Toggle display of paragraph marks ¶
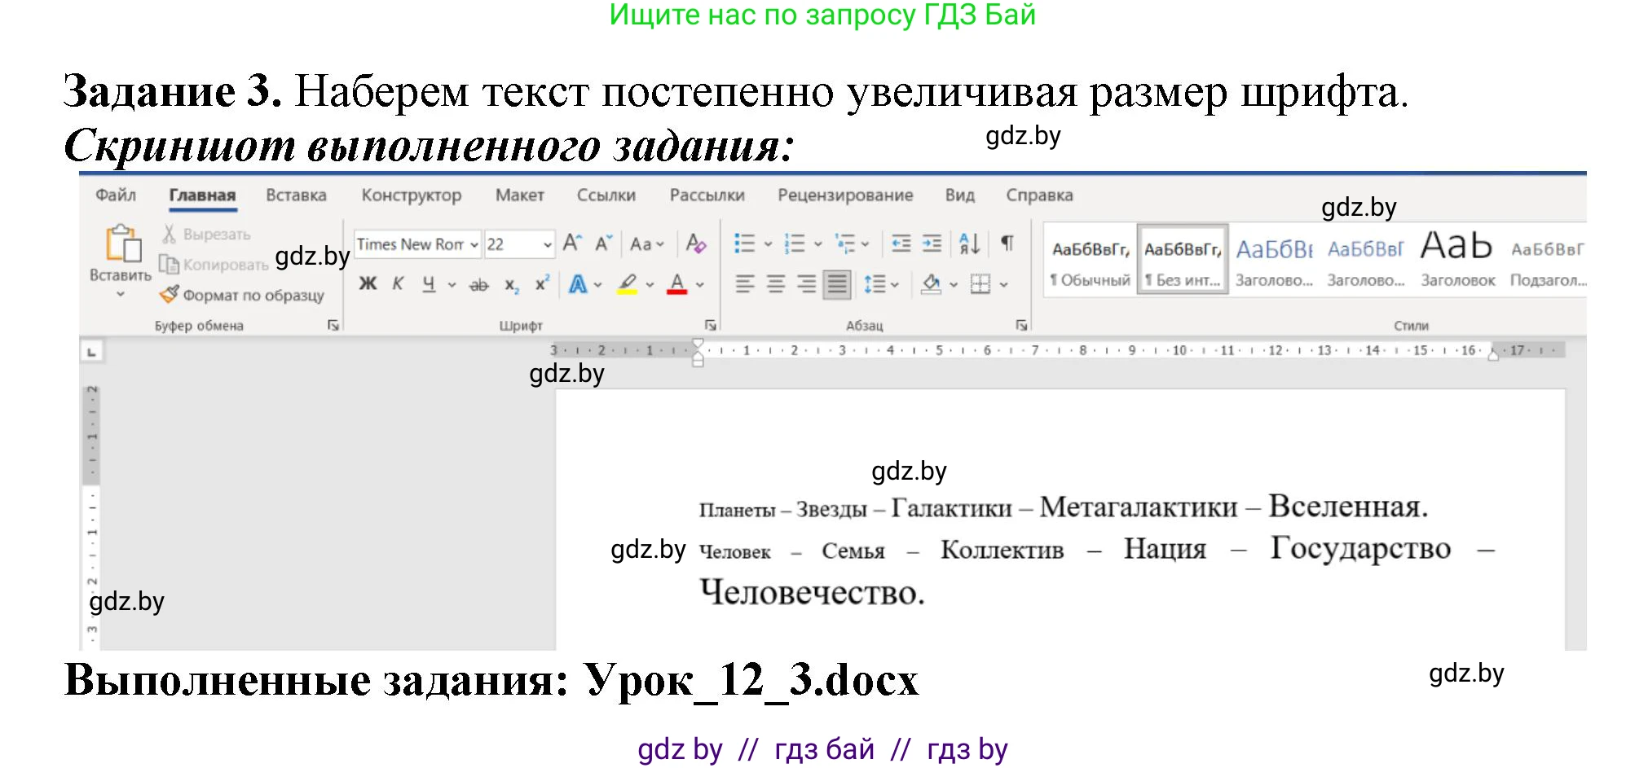 coord(1007,243)
